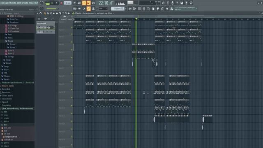This screenshot has width=263, height=148.
Task: Open the Pattern 13 selector
Action: coord(118,9)
